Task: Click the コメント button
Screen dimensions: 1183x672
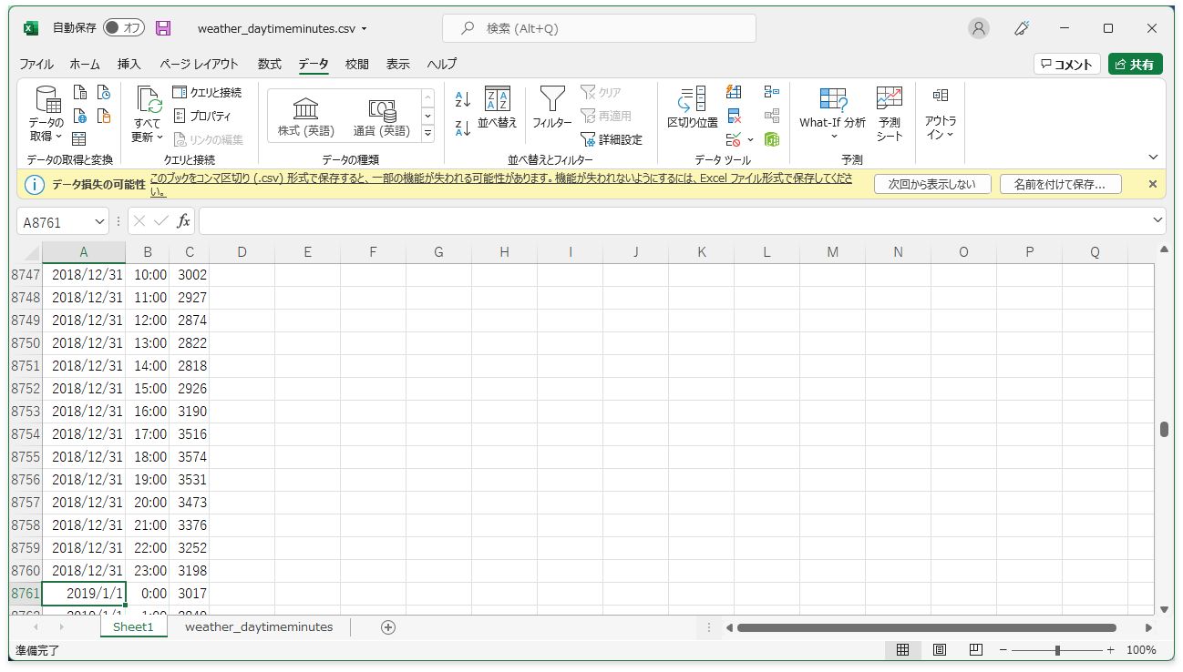Action: [x=1067, y=64]
